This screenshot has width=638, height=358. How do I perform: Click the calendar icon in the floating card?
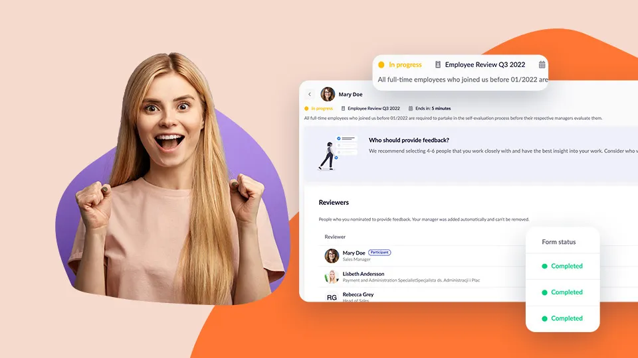pyautogui.click(x=542, y=65)
